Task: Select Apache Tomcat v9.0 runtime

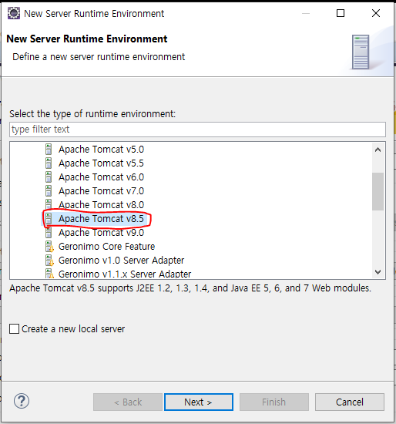Action: [102, 233]
